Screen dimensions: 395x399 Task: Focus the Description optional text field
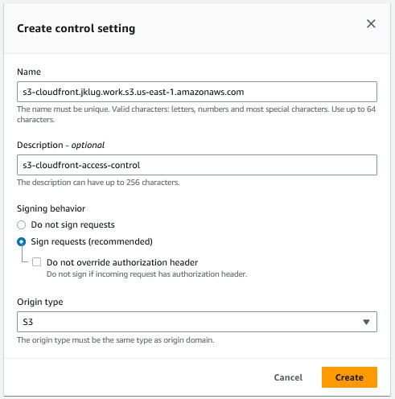(x=197, y=165)
